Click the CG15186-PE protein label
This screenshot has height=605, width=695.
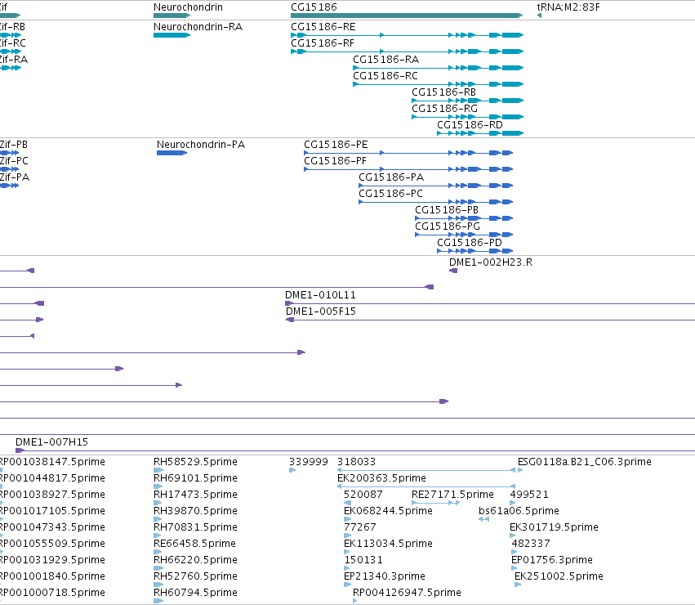point(336,145)
